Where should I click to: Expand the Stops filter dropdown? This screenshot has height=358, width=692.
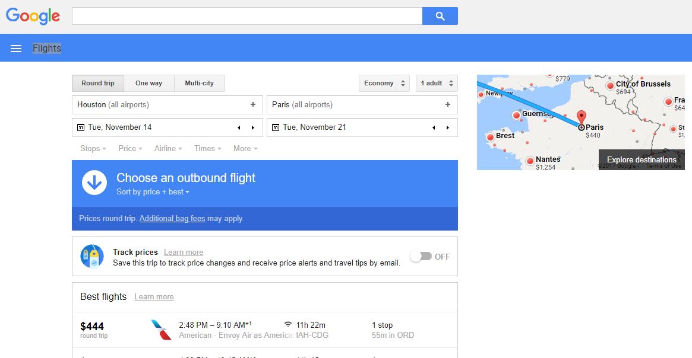93,149
